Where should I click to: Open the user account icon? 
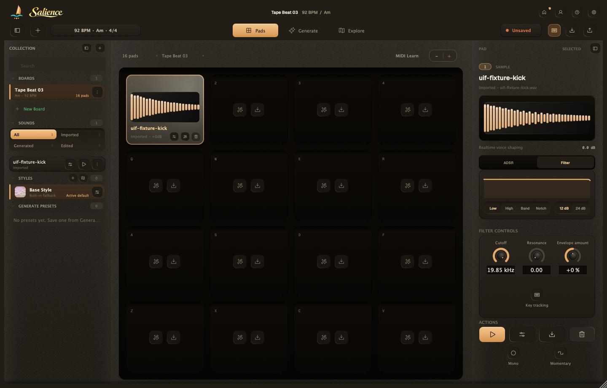pyautogui.click(x=561, y=12)
